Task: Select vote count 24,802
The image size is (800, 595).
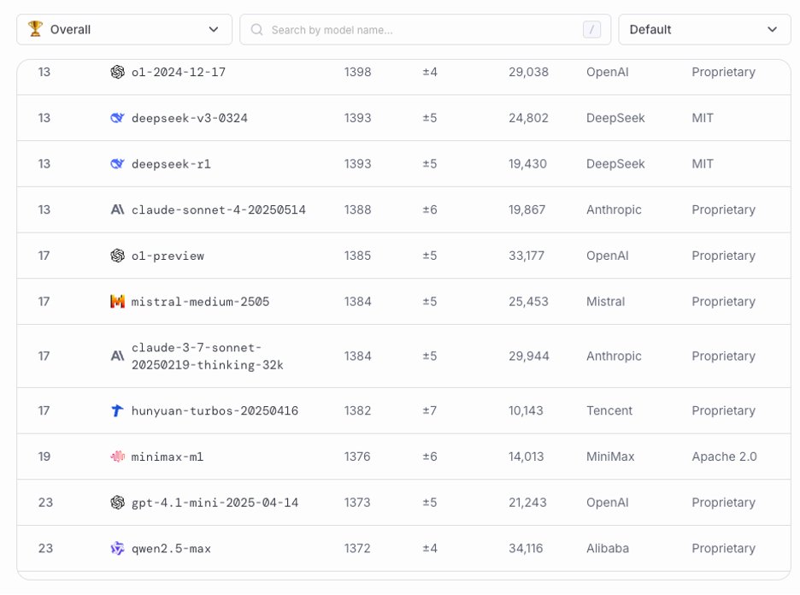Action: pyautogui.click(x=528, y=118)
